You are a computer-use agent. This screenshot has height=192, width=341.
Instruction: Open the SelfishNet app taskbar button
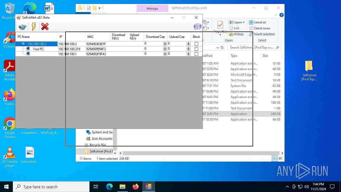coord(148,187)
